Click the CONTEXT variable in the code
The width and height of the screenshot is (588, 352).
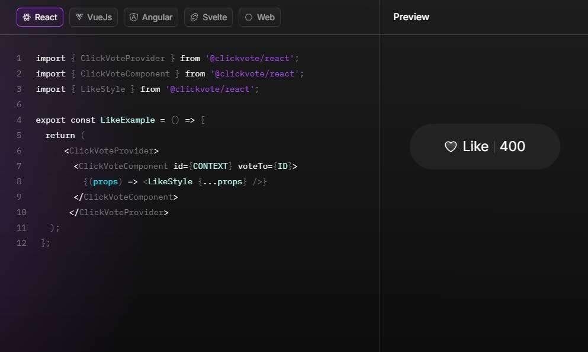click(210, 167)
